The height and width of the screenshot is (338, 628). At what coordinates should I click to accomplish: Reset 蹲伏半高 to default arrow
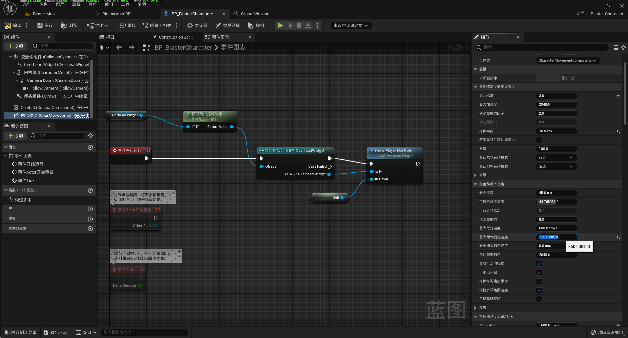click(618, 131)
